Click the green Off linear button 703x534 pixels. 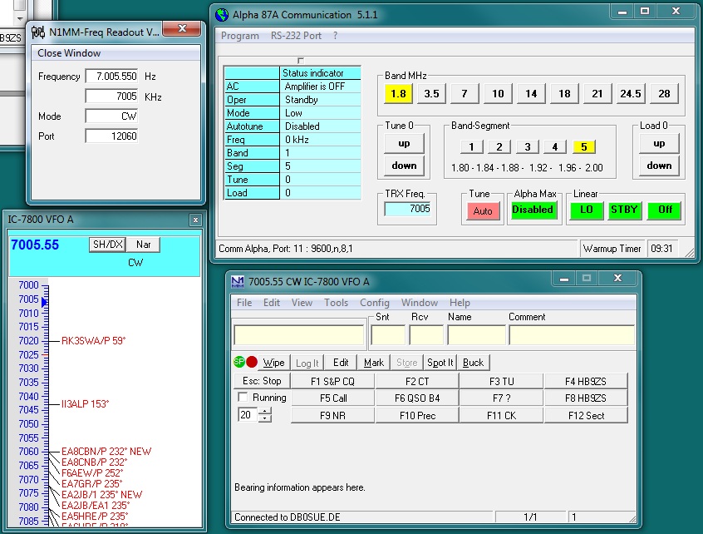[665, 210]
